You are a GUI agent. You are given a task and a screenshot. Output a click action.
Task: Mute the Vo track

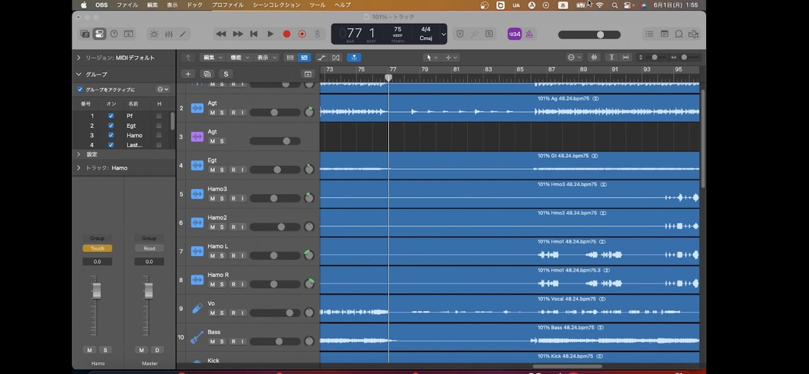[213, 313]
